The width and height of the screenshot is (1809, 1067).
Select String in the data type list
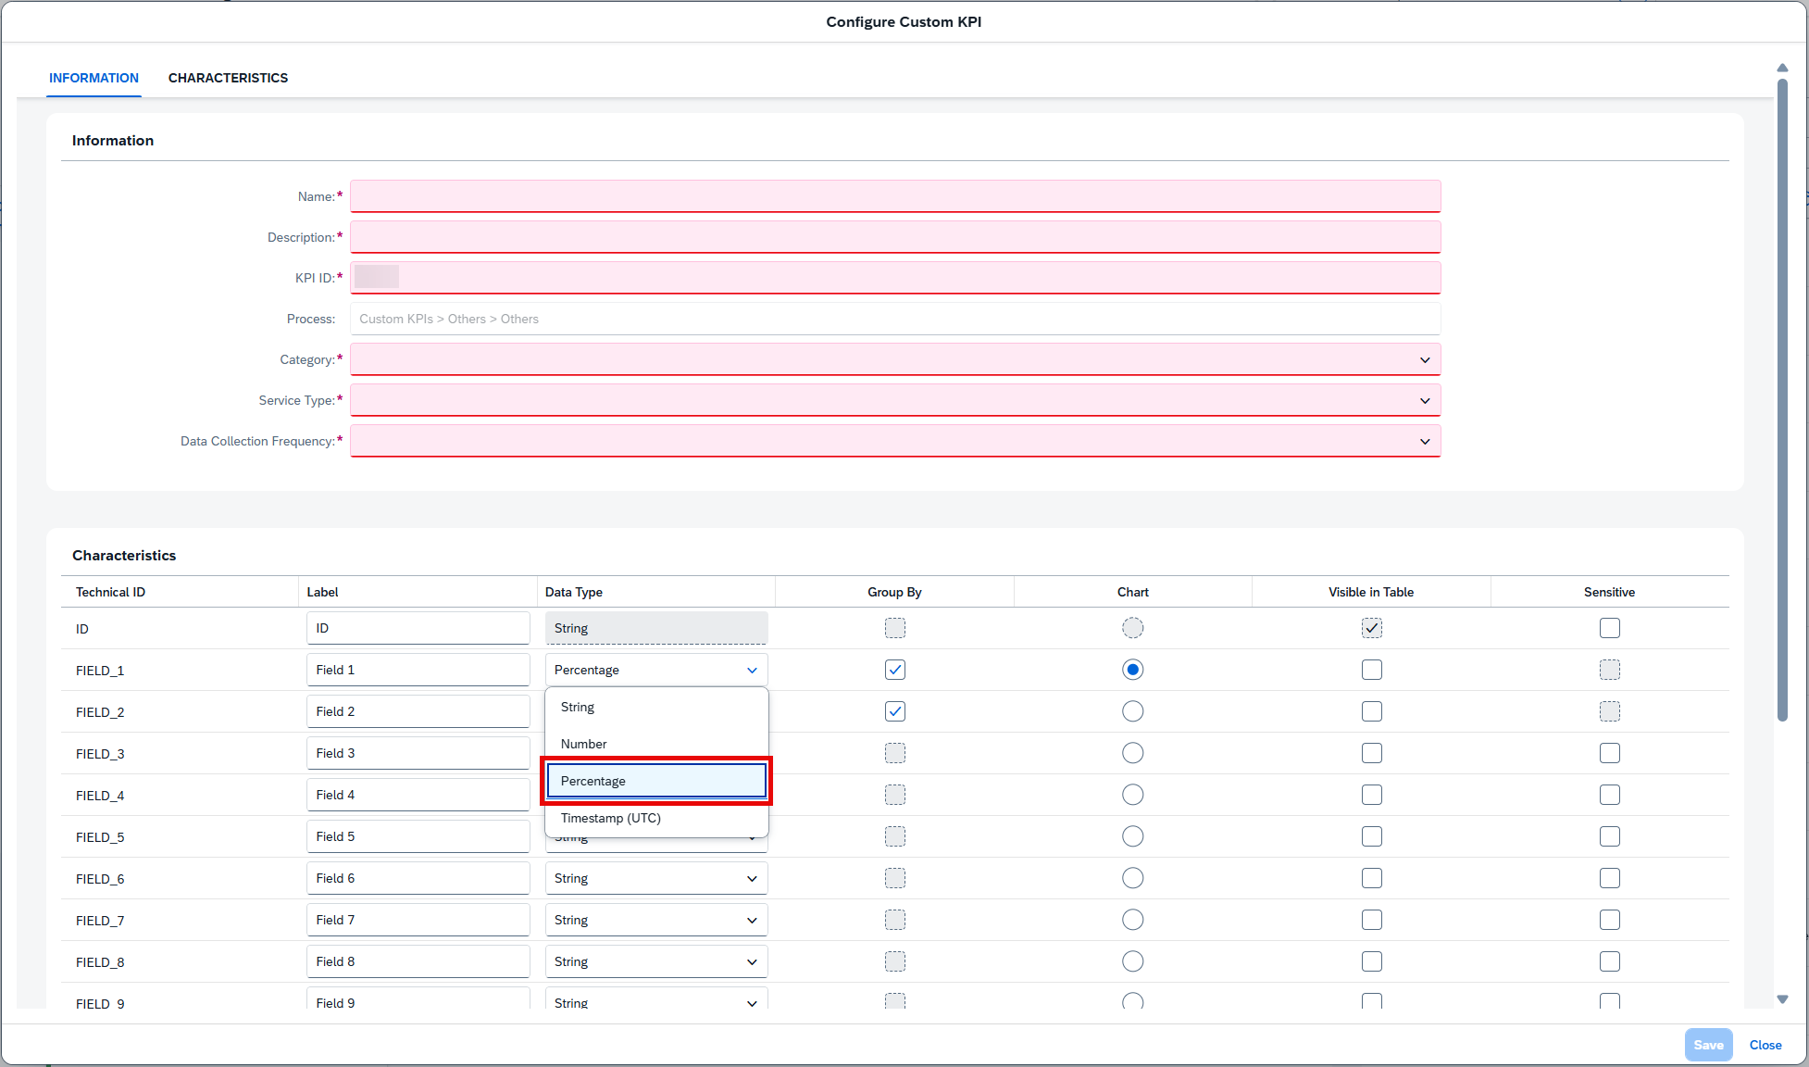(656, 707)
